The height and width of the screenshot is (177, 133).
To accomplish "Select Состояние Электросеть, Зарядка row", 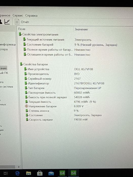I will 64,115.
